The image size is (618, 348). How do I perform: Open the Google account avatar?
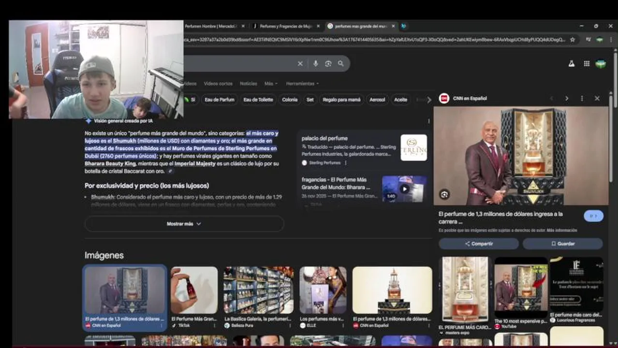(601, 63)
